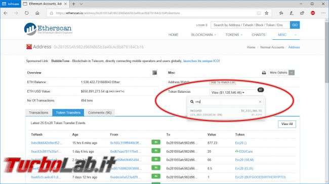The width and height of the screenshot is (329, 184).
Task: Share this page icon
Action: 302,13
